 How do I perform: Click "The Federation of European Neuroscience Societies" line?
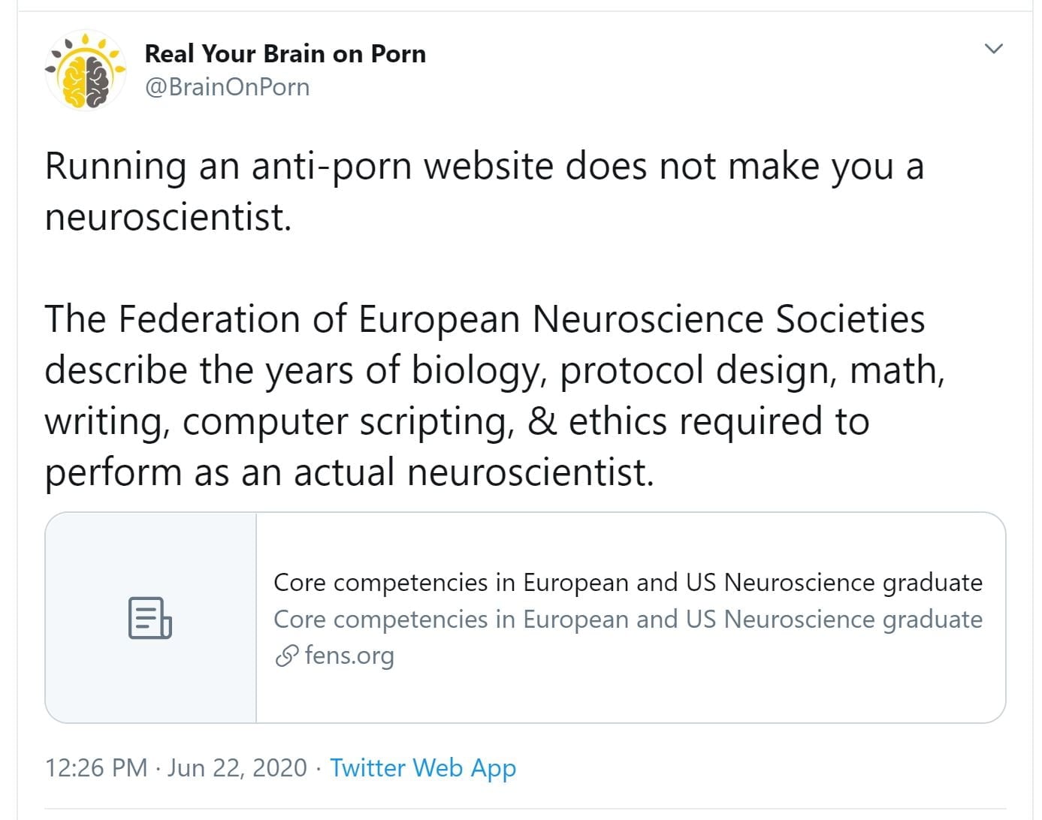(x=485, y=319)
